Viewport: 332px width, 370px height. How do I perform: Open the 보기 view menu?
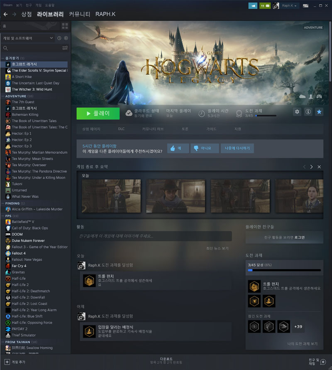point(19,5)
